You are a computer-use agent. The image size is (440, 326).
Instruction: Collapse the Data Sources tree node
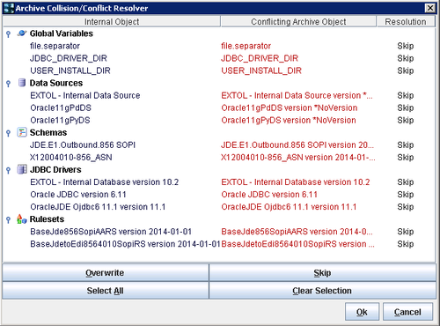click(9, 84)
